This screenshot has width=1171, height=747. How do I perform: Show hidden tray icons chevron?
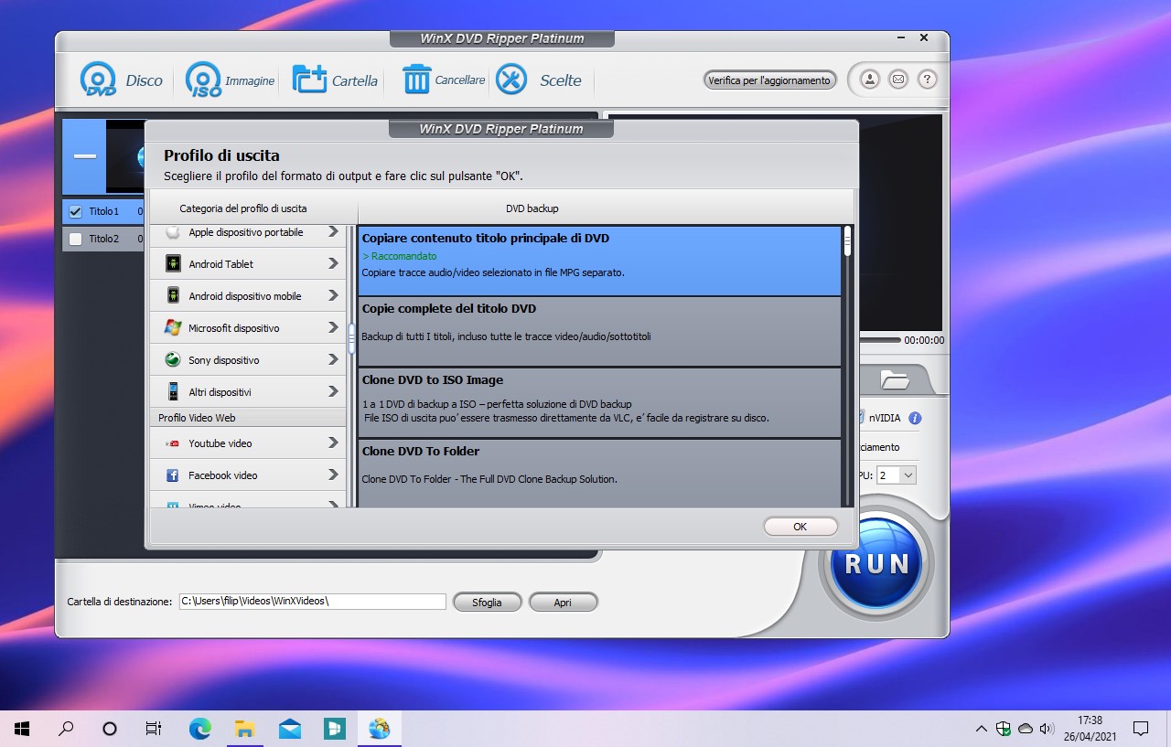[982, 729]
